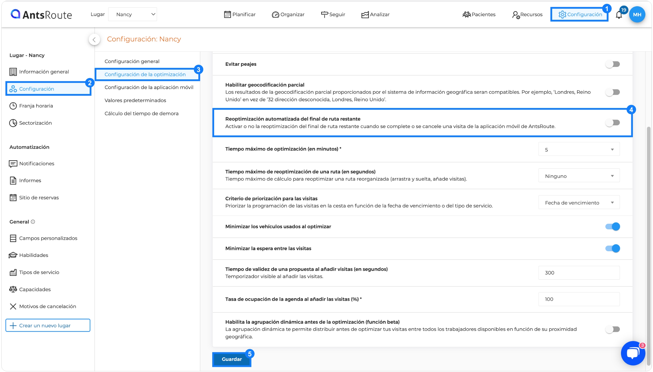Disable Minimizar la espera entre las visitas
The width and height of the screenshot is (653, 372).
click(x=613, y=248)
